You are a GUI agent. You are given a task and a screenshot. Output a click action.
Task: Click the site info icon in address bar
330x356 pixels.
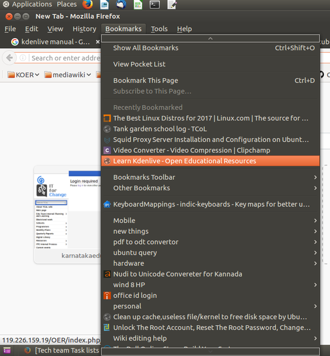(23, 58)
